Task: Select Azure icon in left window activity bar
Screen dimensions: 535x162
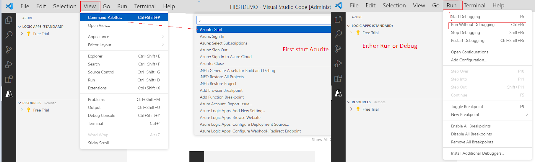Action: click(x=9, y=94)
